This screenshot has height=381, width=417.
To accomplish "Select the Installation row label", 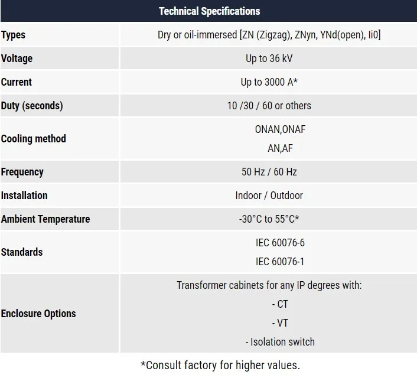I will 24,196.
